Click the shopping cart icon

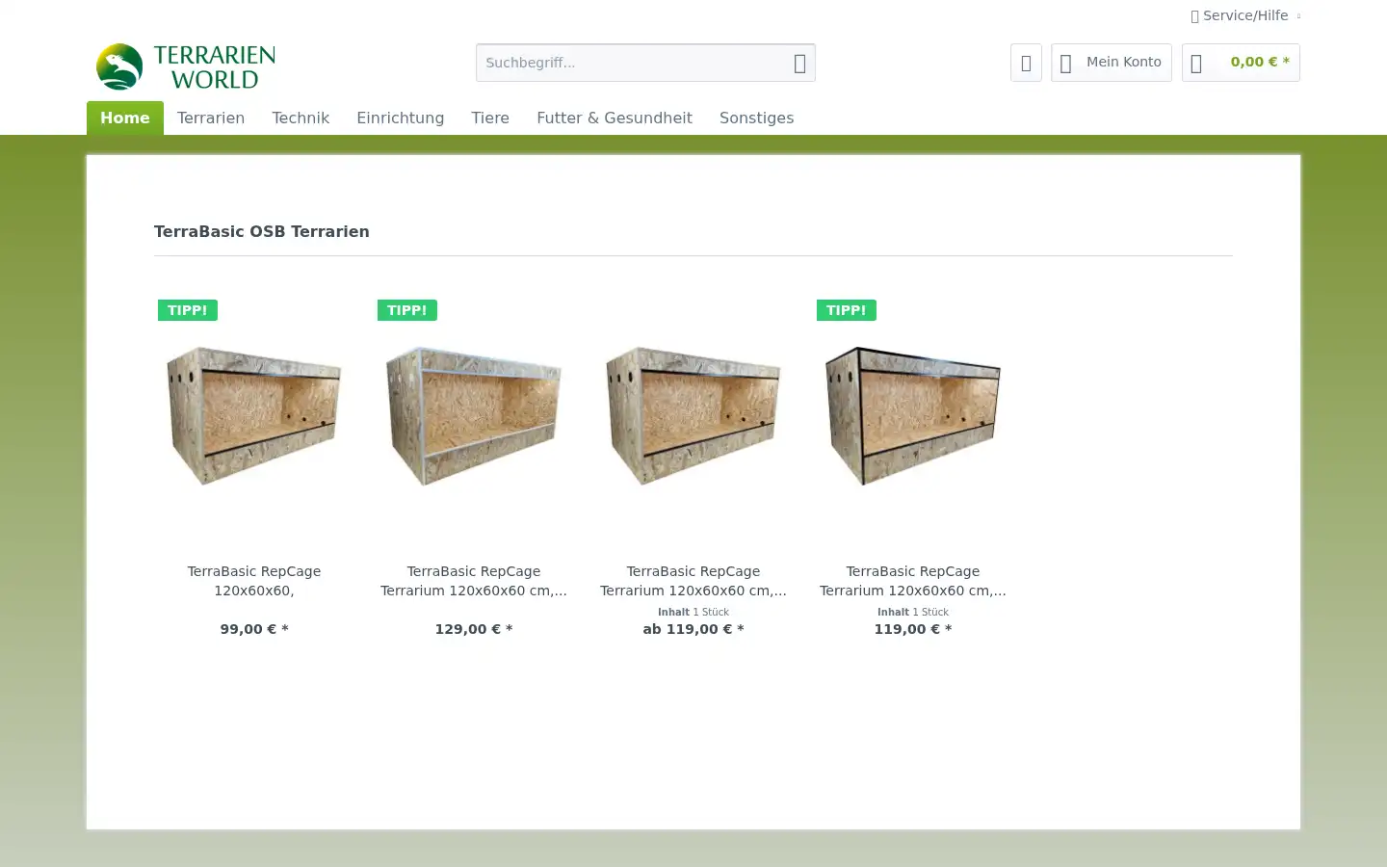[1196, 63]
